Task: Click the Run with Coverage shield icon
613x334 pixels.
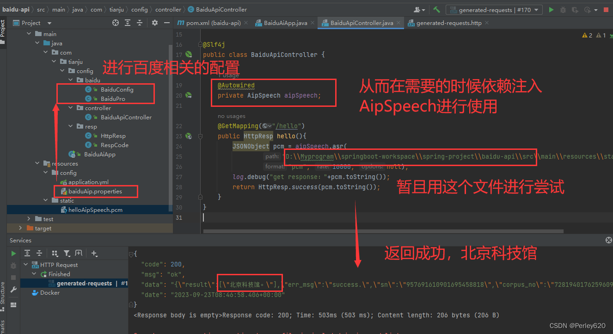Action: tap(575, 10)
